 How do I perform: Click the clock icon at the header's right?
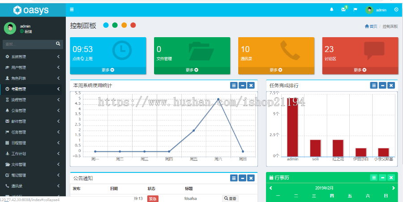[396, 9]
